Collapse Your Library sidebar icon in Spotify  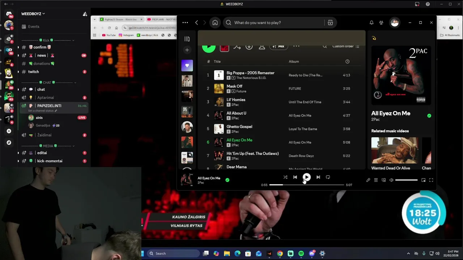pyautogui.click(x=187, y=39)
